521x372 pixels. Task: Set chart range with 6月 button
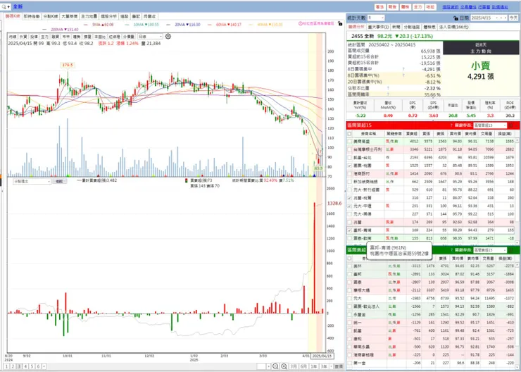[x=303, y=366]
